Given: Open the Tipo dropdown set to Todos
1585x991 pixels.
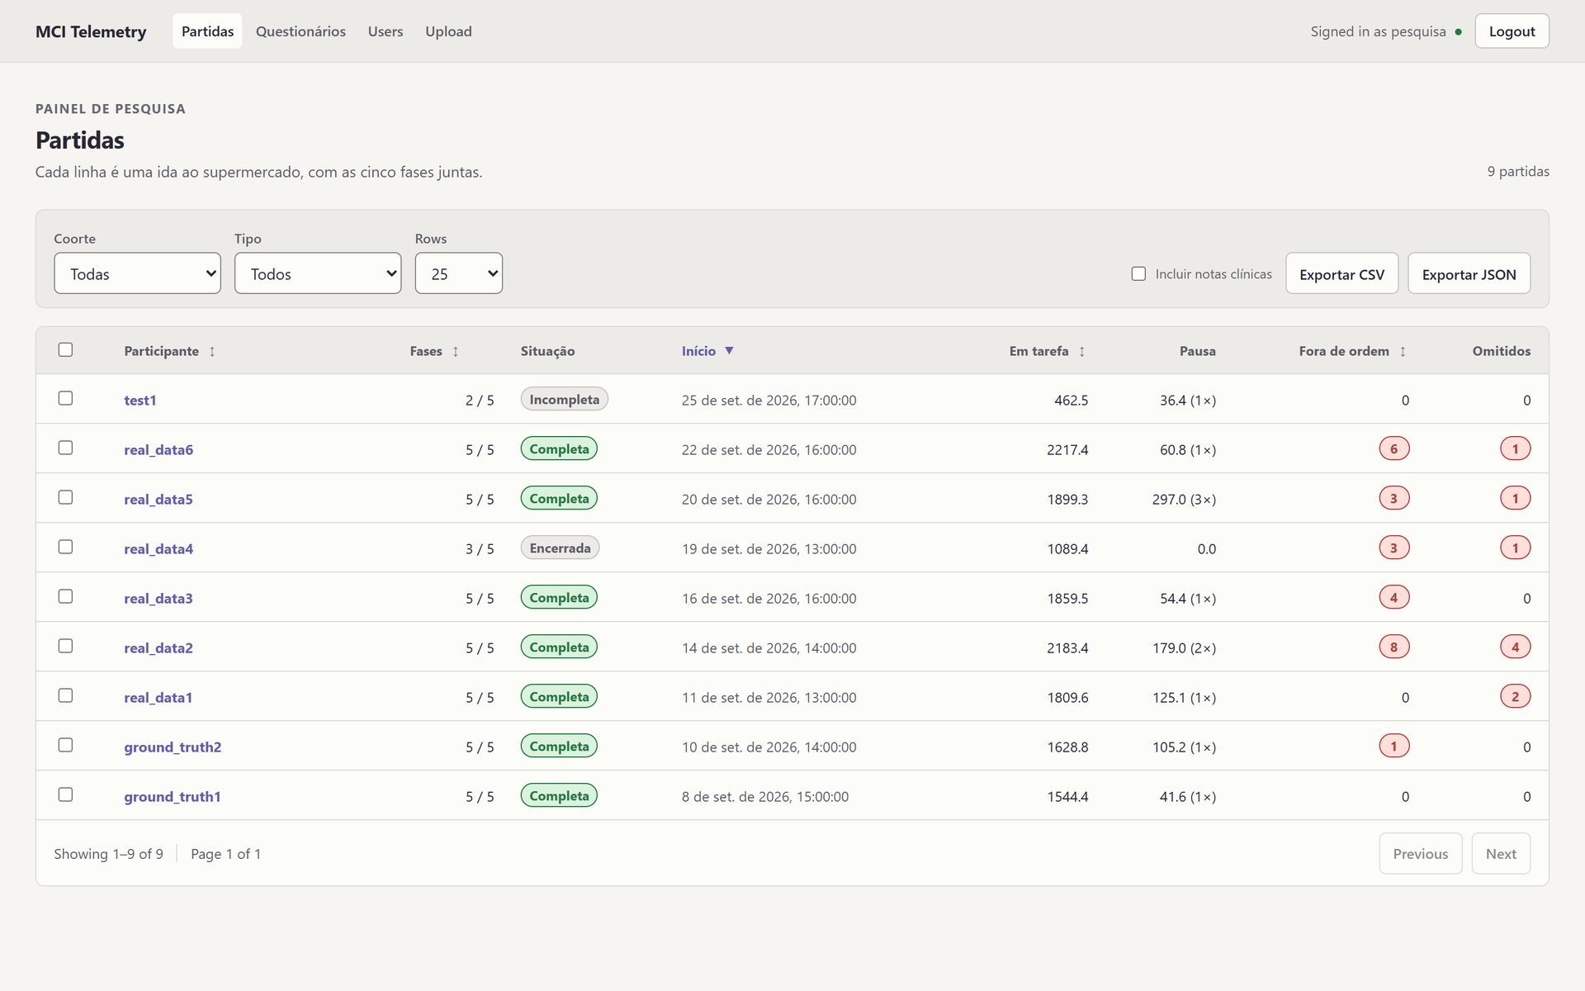Looking at the screenshot, I should [318, 273].
